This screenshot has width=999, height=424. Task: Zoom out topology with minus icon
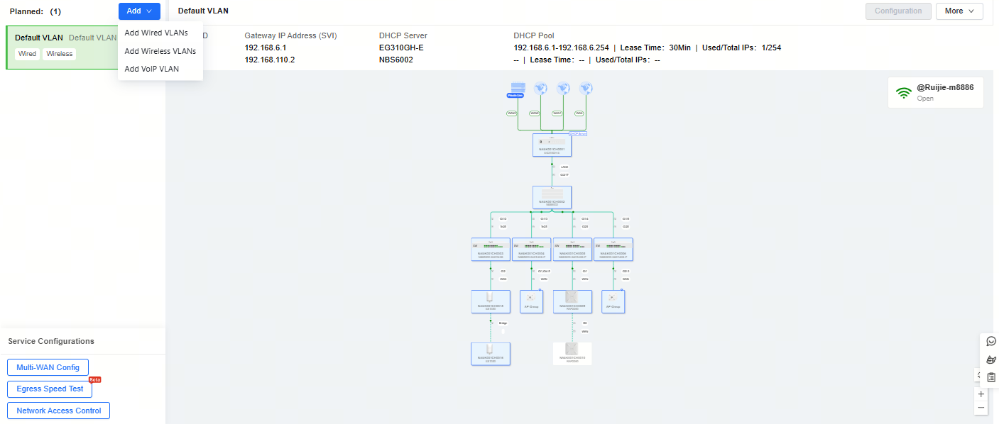[x=981, y=408]
